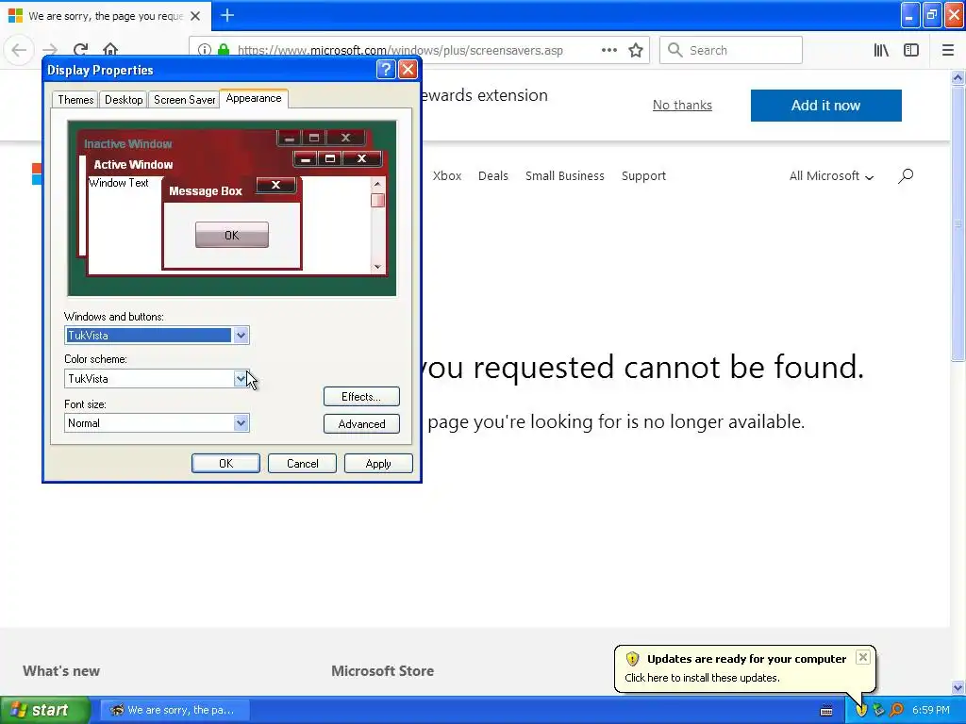The height and width of the screenshot is (724, 966).
Task: Click the page scrollbar up arrow
Action: tap(958, 77)
